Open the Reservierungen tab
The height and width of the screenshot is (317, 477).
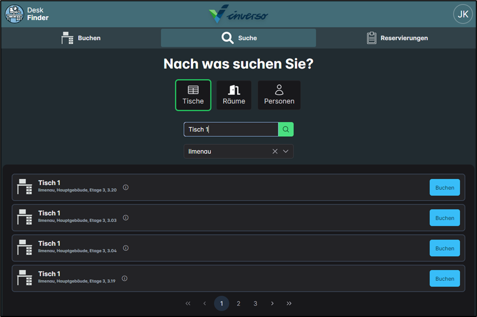tap(397, 38)
